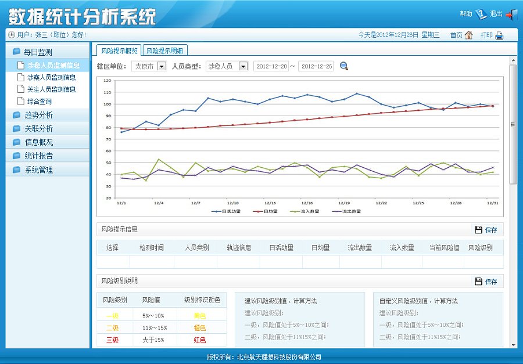The image size is (523, 364).
Task: Open the 太原市 jurisdiction dropdown
Action: pyautogui.click(x=162, y=66)
